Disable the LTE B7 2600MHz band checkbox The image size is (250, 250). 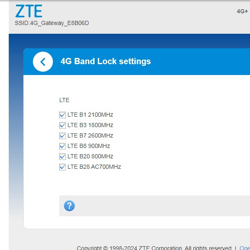tap(62, 136)
